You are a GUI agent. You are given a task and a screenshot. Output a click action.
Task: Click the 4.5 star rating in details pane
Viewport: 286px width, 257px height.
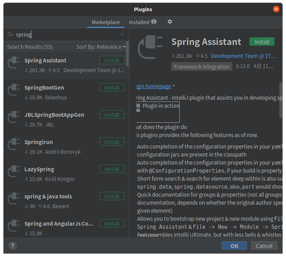click(x=202, y=56)
